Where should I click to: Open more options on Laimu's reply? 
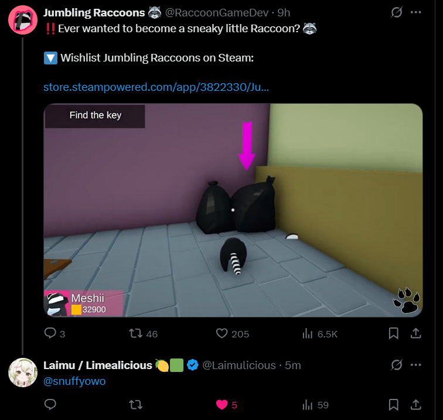415,365
